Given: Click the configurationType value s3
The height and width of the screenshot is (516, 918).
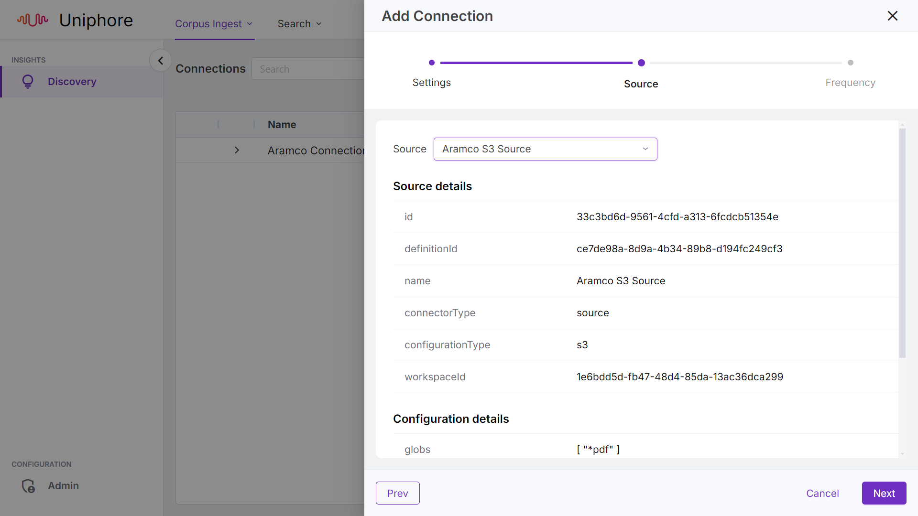Looking at the screenshot, I should pos(582,345).
